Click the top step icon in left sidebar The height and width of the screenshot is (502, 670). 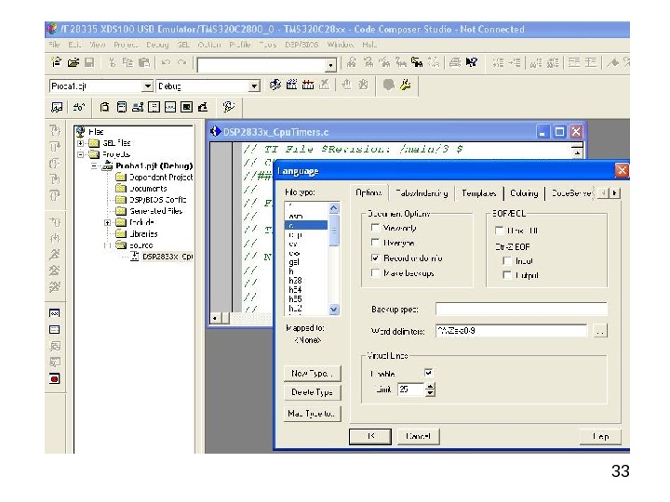coord(55,130)
